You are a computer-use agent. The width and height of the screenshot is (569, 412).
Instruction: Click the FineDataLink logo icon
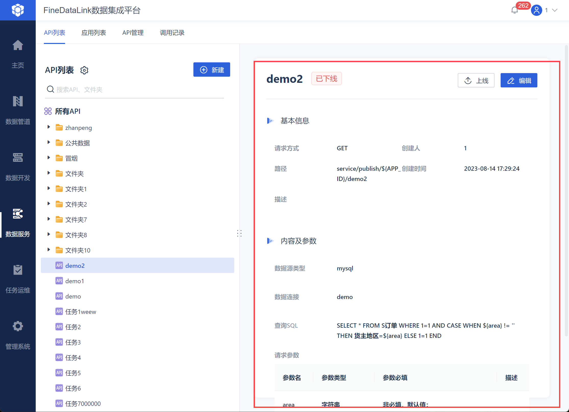[x=18, y=10]
